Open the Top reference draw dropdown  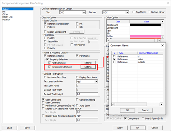[84, 13]
